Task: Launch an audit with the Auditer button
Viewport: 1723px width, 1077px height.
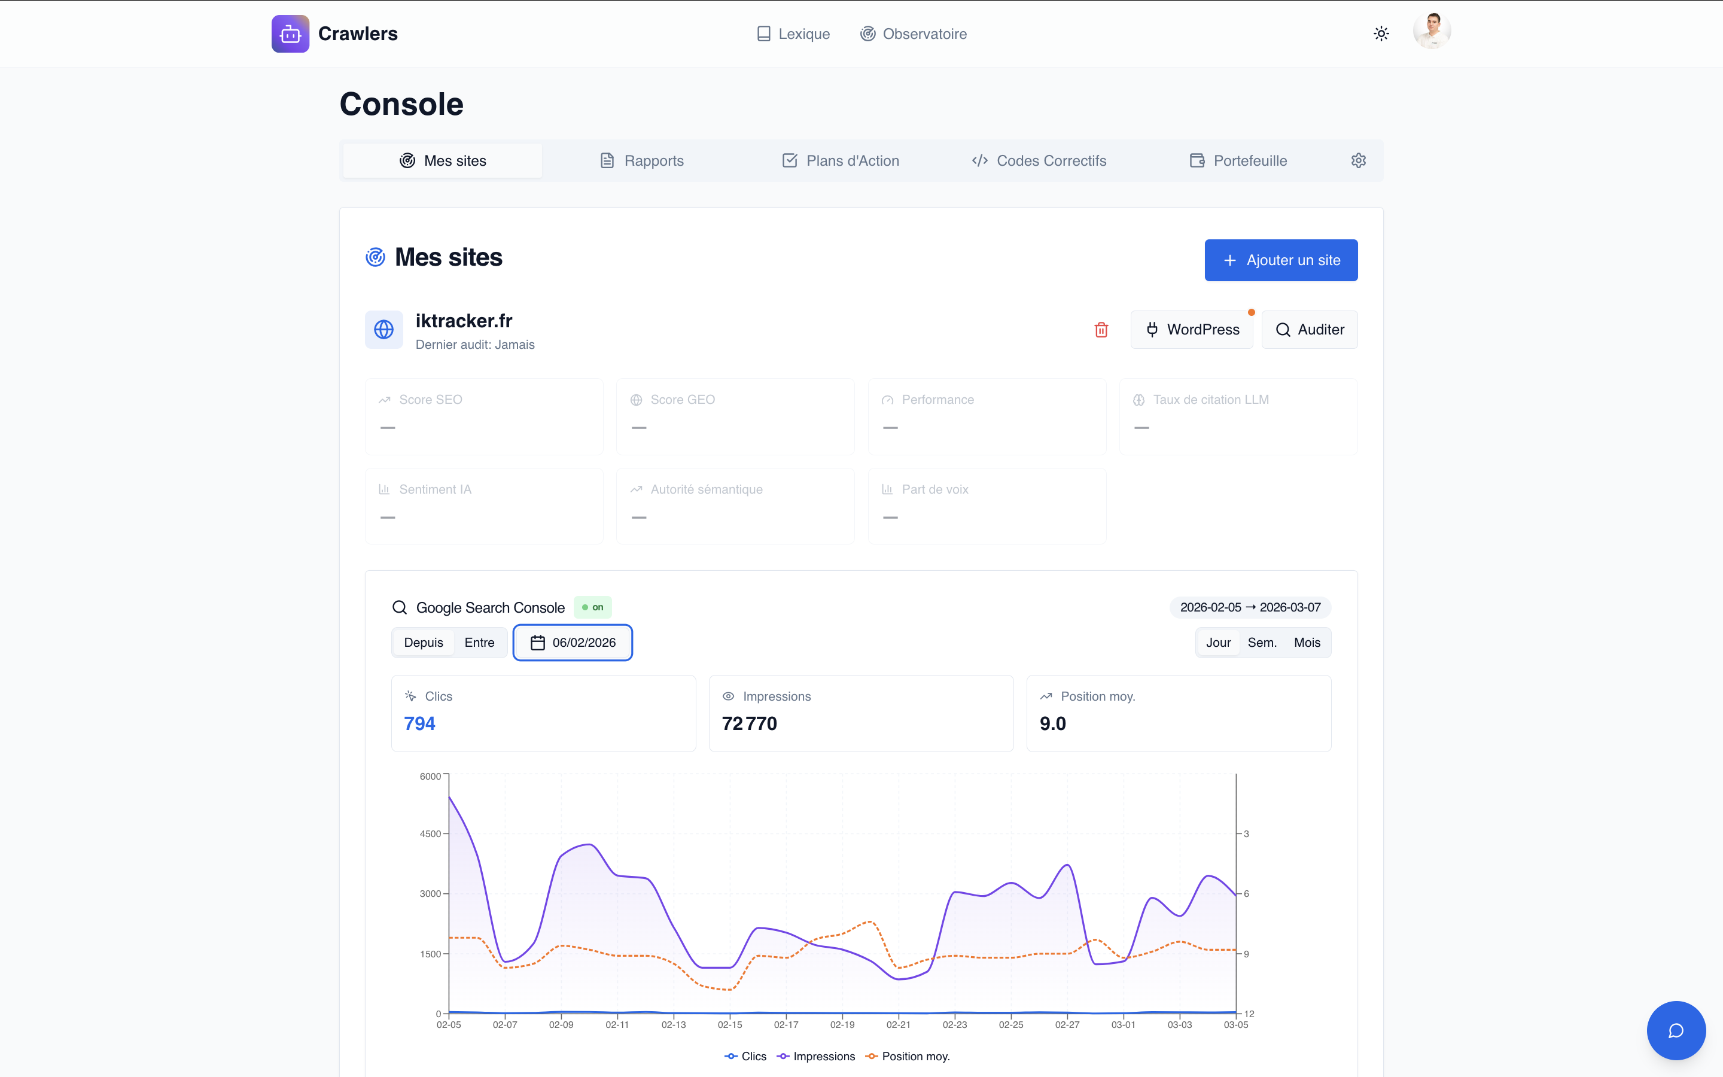Action: pyautogui.click(x=1310, y=329)
